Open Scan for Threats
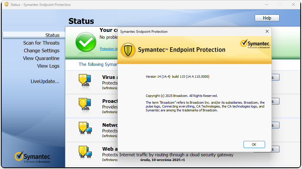 click(x=41, y=43)
